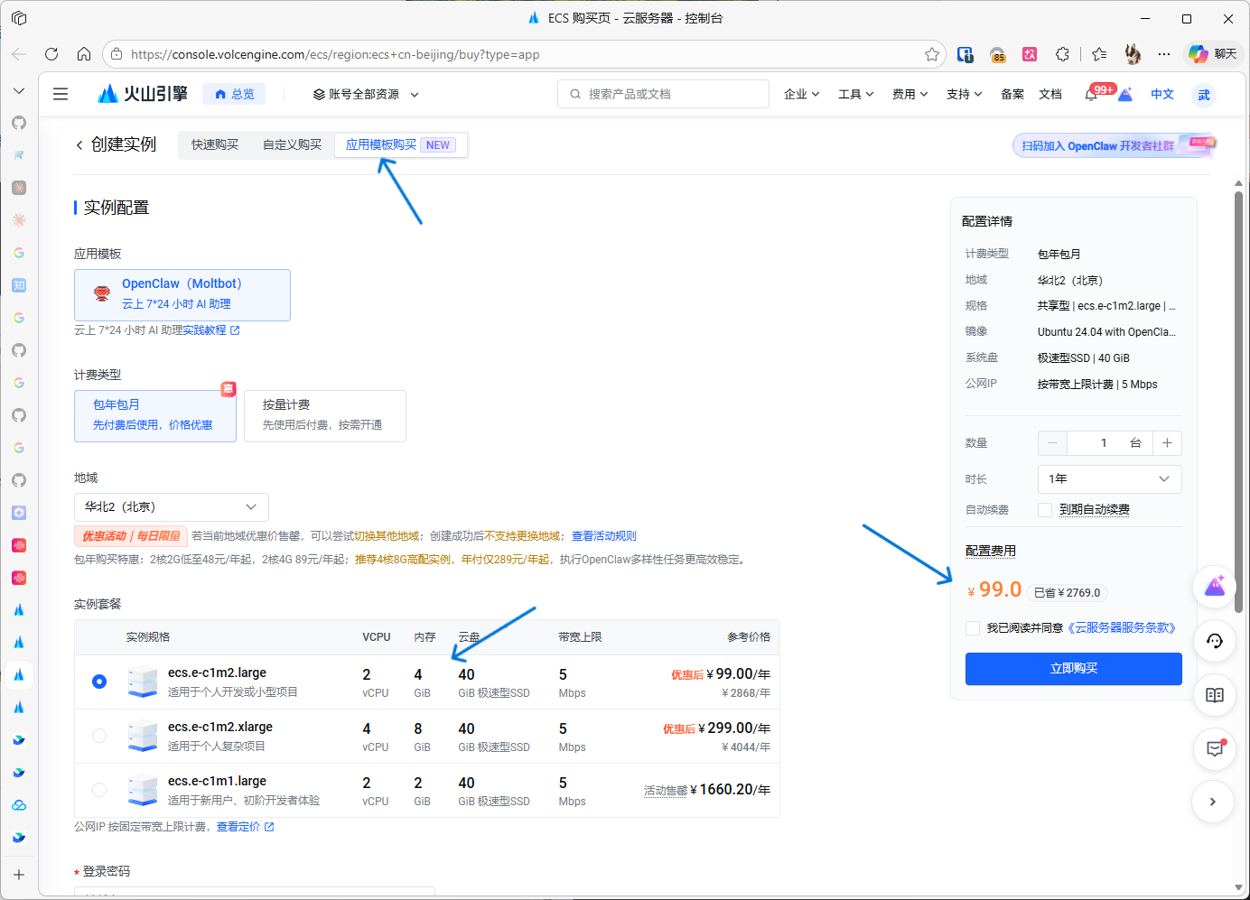Click the search products or docs box magnifier
1250x900 pixels.
pyautogui.click(x=575, y=93)
